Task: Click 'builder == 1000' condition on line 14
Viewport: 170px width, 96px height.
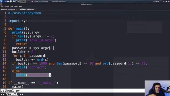Action: [x=32, y=63]
